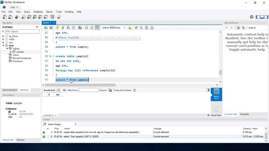
Task: Rollback the transaction icon
Action: tap(92, 28)
